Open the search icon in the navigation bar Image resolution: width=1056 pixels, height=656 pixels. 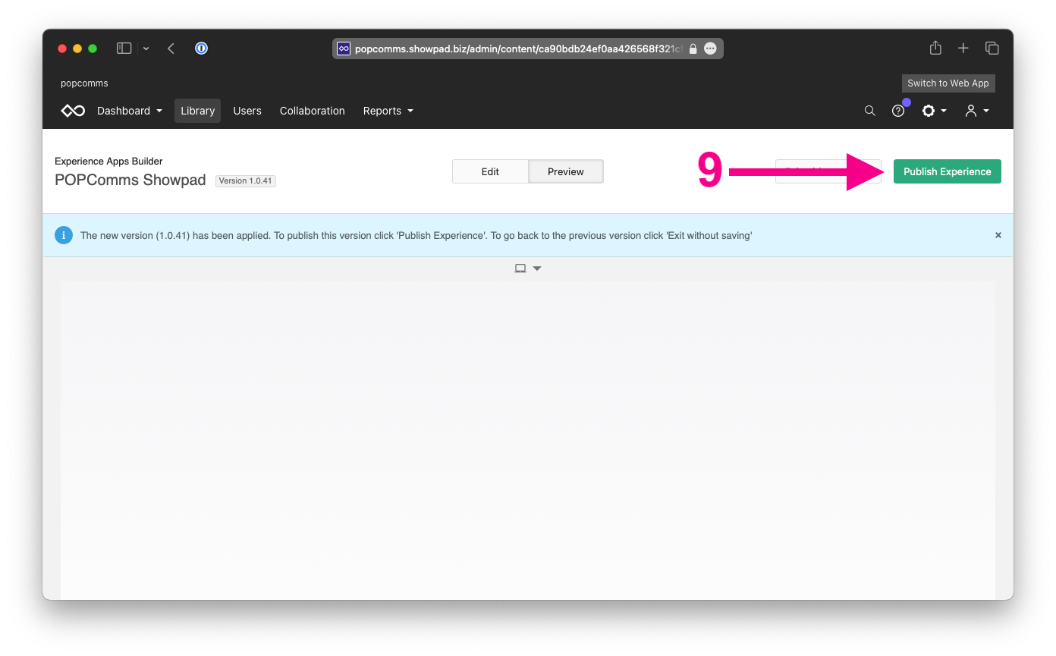point(869,111)
